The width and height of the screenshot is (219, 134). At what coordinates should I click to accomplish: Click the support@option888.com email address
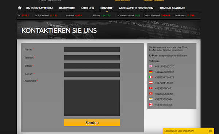[x=173, y=56]
